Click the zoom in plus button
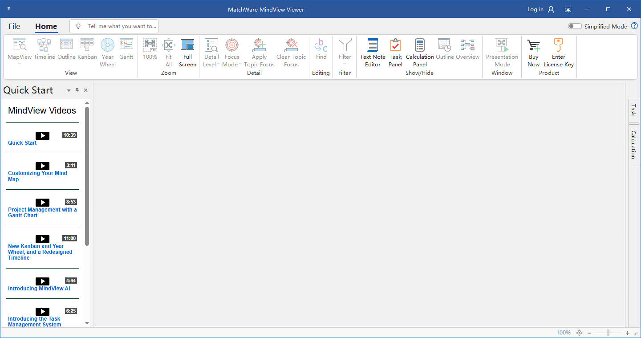 click(628, 333)
